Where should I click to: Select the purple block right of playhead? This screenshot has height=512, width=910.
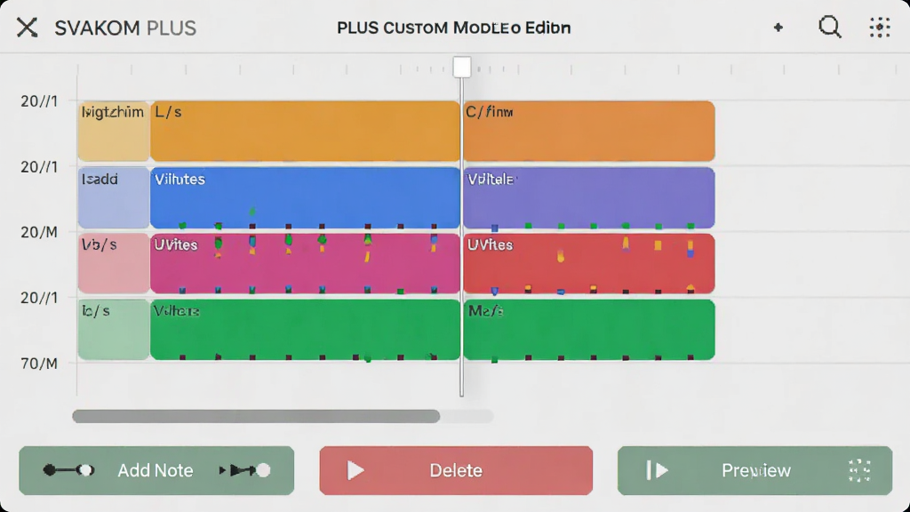point(589,197)
